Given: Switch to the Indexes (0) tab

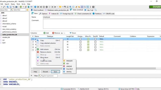Looking at the screenshot, I should pyautogui.click(x=54, y=13).
